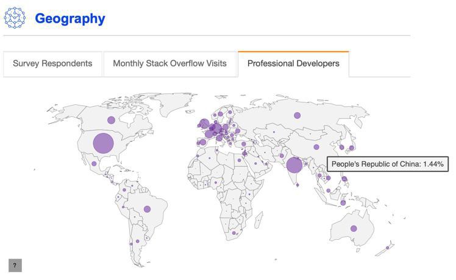The image size is (456, 280).
Task: Click the Canada bubble on map
Action: 111,120
